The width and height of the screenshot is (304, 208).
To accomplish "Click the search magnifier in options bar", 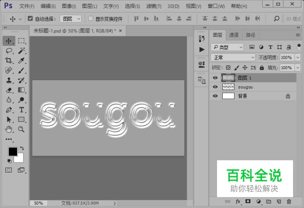I will (x=276, y=18).
